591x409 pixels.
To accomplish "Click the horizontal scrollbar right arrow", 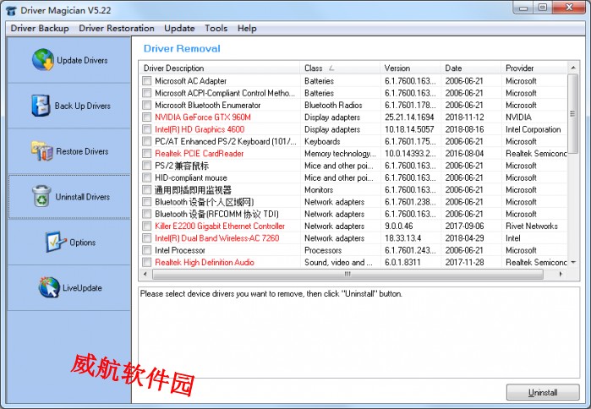I will coord(561,274).
